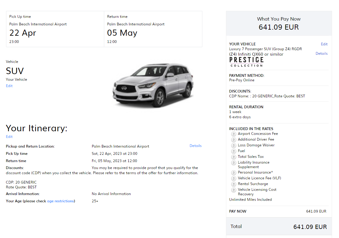The image size is (339, 238).
Task: Open Liability Insurance Supplement help icon
Action: click(234, 163)
